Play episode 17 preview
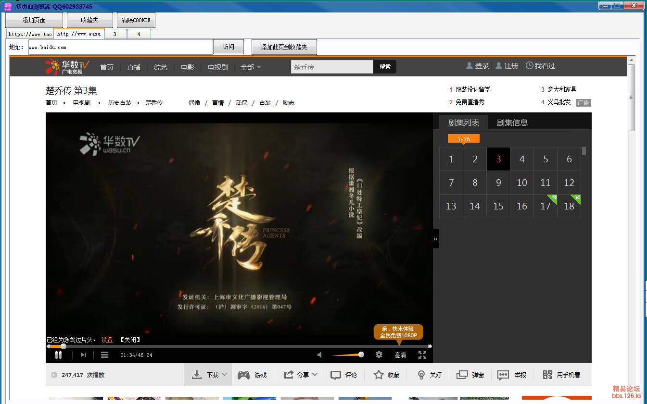The height and width of the screenshot is (404, 647). (546, 206)
